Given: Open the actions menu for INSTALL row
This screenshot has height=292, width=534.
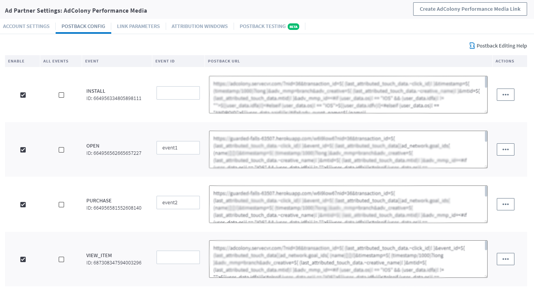Looking at the screenshot, I should pyautogui.click(x=506, y=95).
